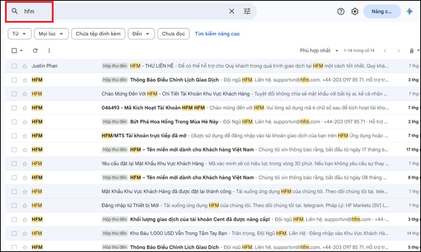
Task: Check the Đăng nhập từ Thiết bị Mới checkbox
Action: coord(14,205)
